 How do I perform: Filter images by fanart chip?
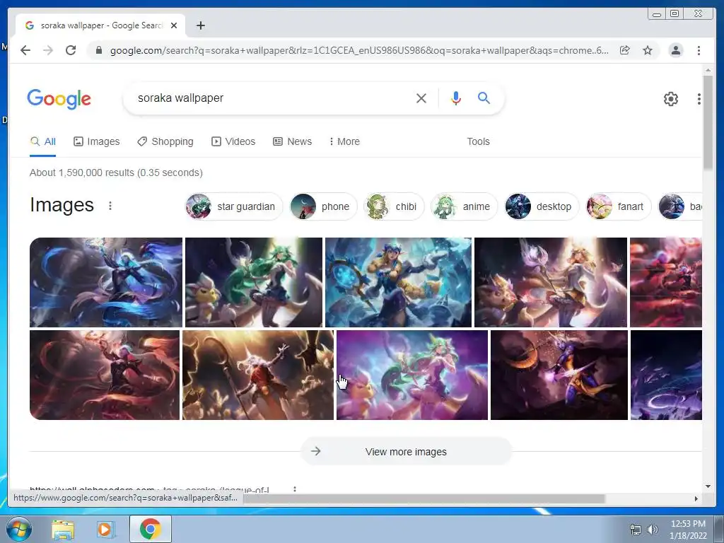click(x=618, y=206)
